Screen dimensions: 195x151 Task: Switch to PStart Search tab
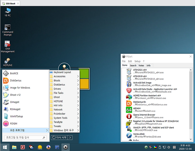133,66
